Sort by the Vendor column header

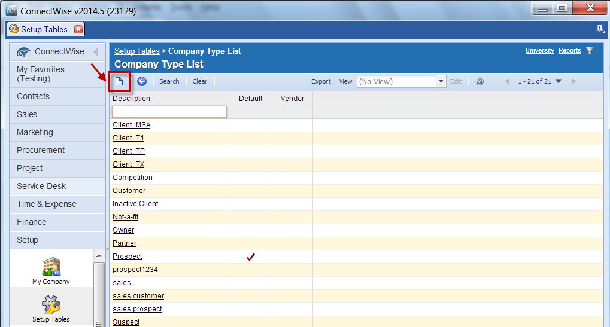tap(292, 99)
